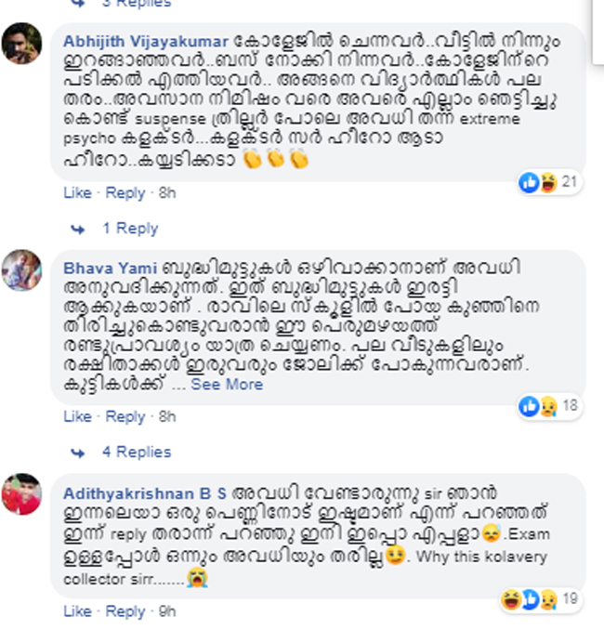Reply to Bhava Yami's comment
The image size is (604, 630).
point(125,416)
